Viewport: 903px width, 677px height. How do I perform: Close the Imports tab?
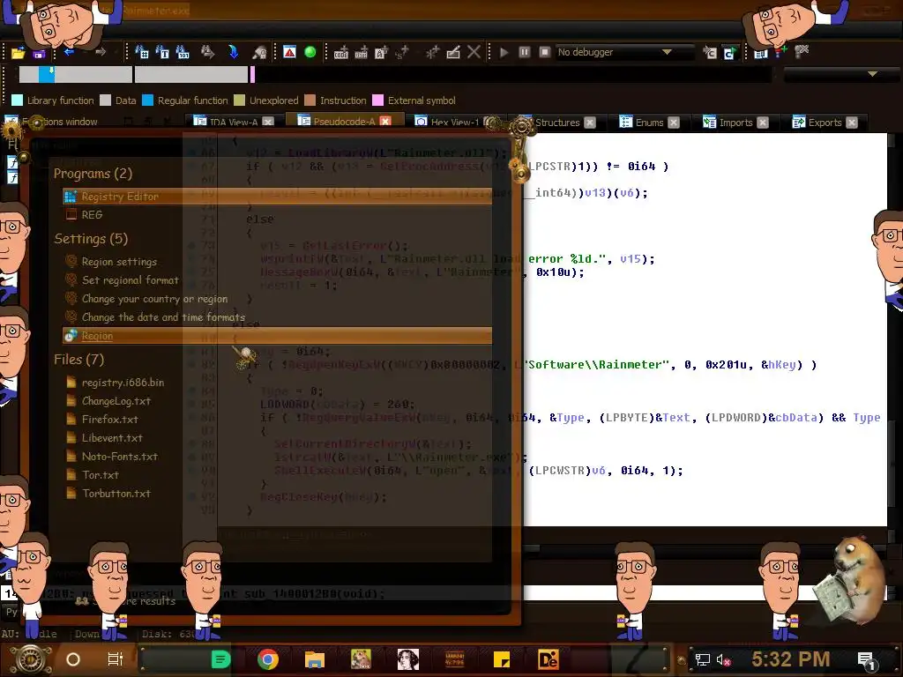763,122
